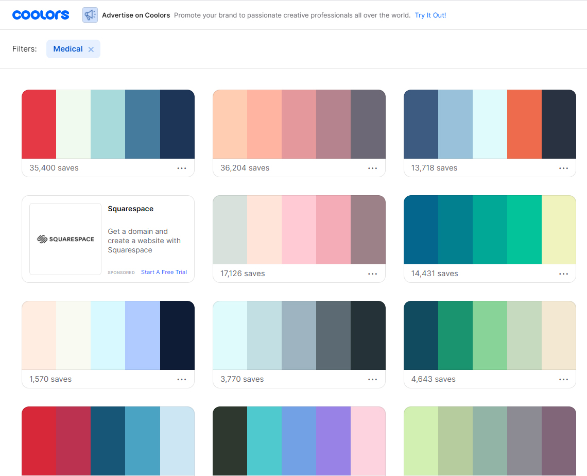Image resolution: width=587 pixels, height=476 pixels.
Task: Click the ellipsis on the 14,431 saves palette
Action: 563,274
